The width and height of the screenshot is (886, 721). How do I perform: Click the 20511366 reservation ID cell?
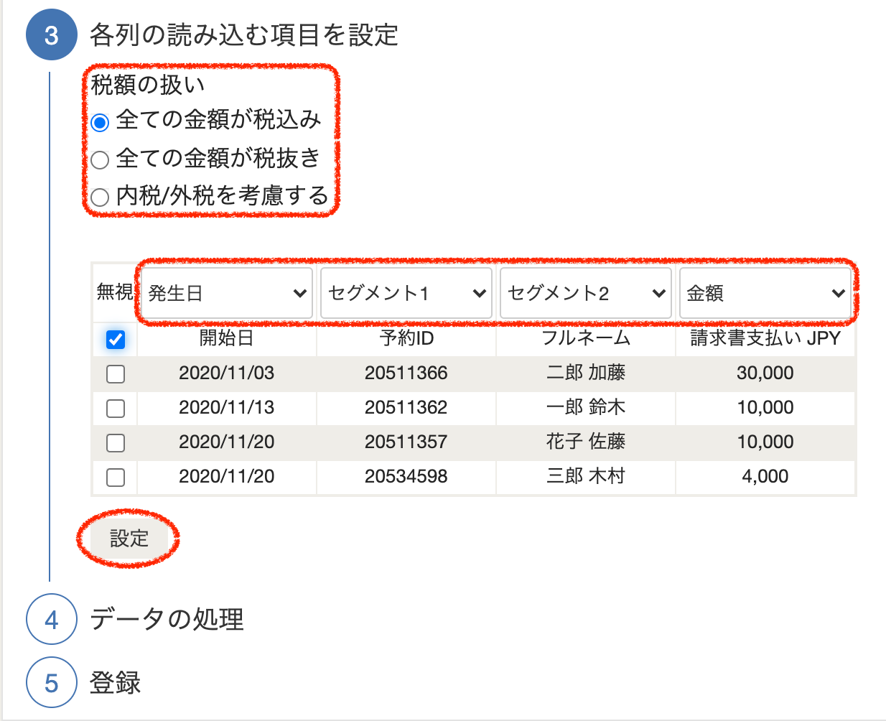tap(406, 373)
